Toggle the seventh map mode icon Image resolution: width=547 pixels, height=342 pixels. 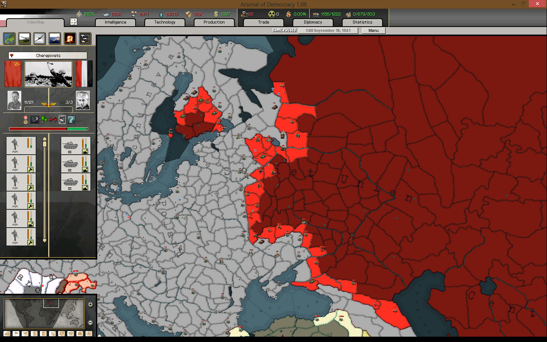pos(62,334)
